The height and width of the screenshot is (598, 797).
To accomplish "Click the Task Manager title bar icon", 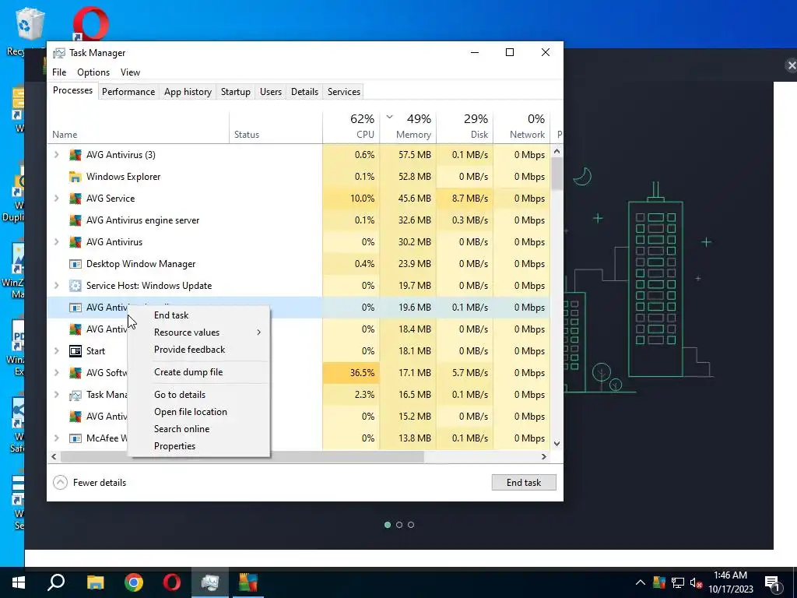I will coord(59,53).
